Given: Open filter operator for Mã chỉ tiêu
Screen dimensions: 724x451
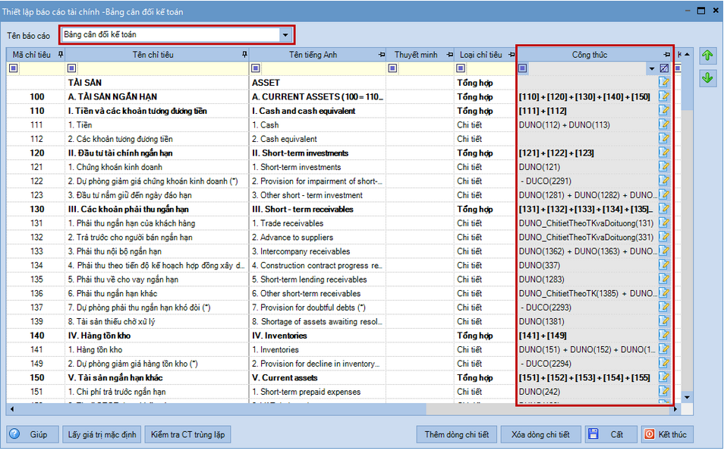Looking at the screenshot, I should 14,68.
